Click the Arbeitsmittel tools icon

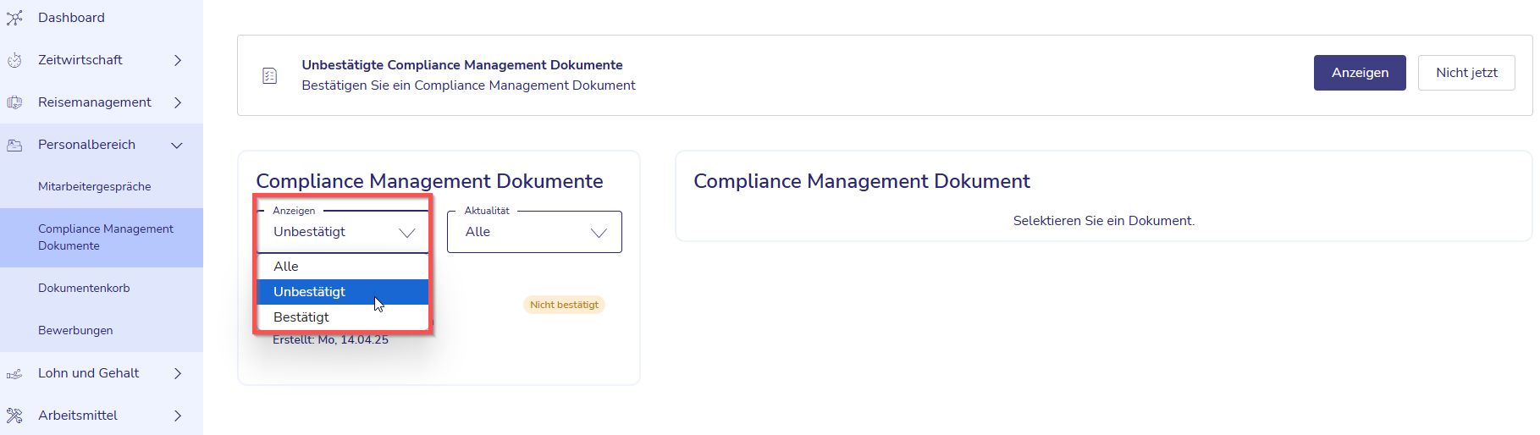point(14,416)
